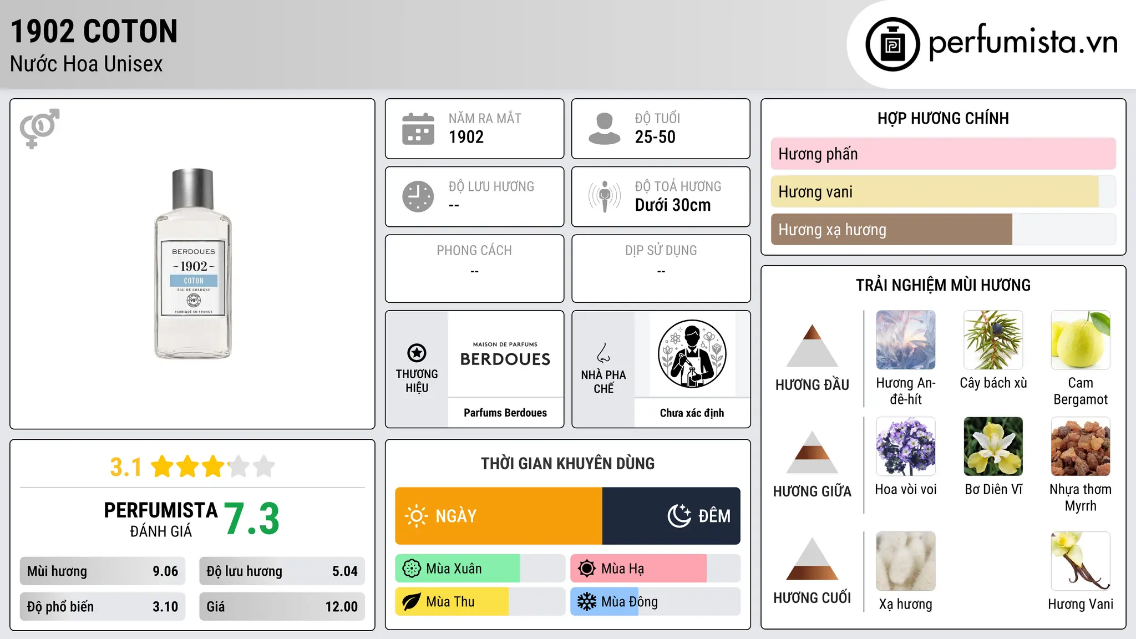Screen dimensions: 1136x639
Task: Click the Trải nghiệm mùi hương heading
Action: coord(943,285)
